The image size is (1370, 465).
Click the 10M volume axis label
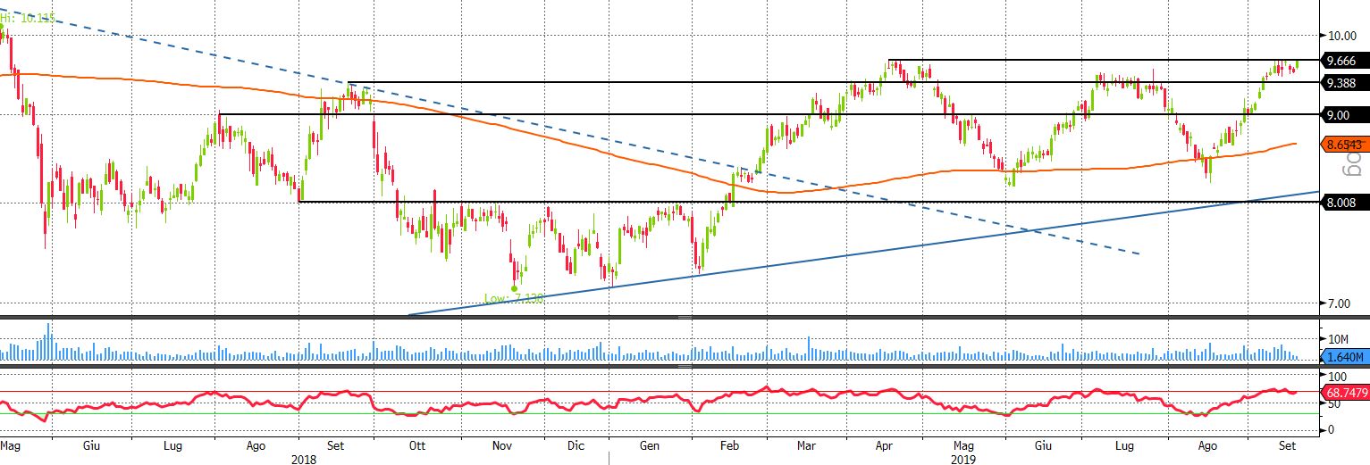coord(1337,339)
